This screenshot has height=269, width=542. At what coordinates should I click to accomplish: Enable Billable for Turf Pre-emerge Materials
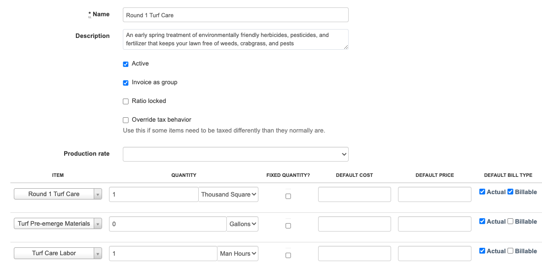click(x=510, y=222)
